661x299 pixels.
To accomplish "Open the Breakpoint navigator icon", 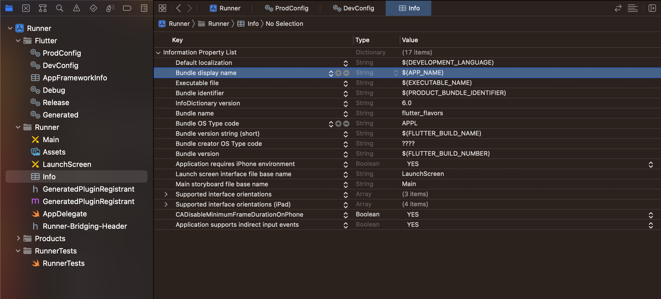I will coord(127,8).
